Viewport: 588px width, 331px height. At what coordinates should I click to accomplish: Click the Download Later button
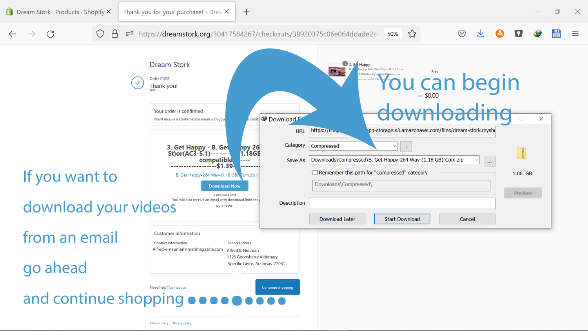click(337, 219)
